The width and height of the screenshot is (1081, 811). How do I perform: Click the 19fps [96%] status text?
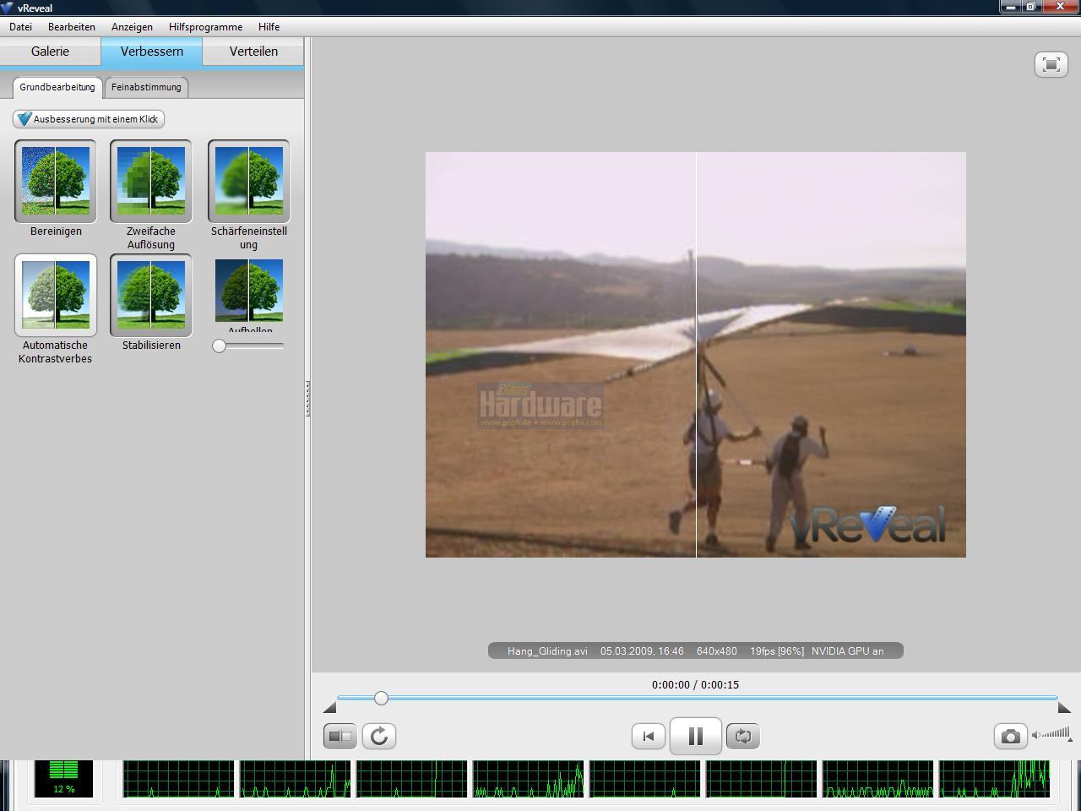[x=777, y=651]
